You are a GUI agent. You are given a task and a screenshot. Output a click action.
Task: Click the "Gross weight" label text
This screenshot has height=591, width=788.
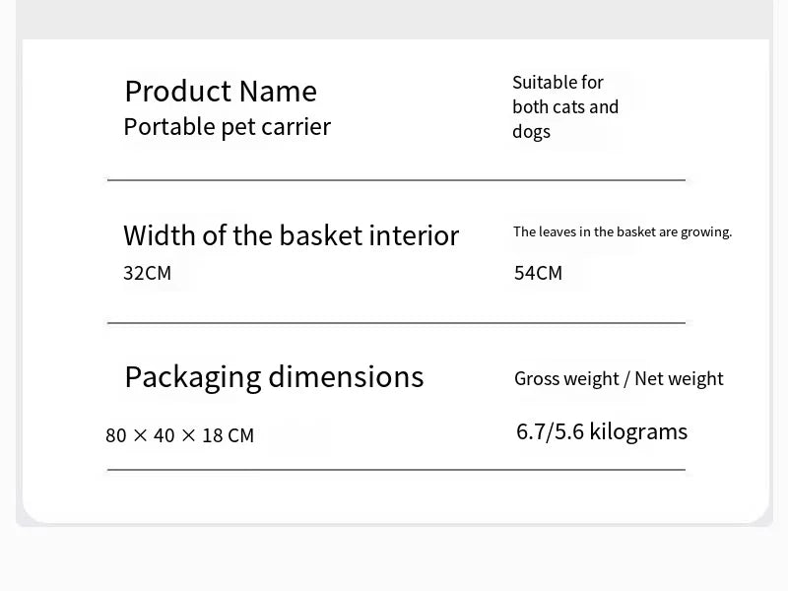pyautogui.click(x=566, y=379)
